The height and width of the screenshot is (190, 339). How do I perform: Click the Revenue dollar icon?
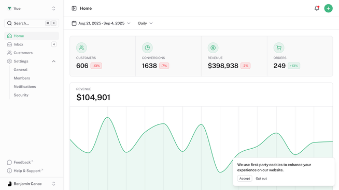point(213,48)
